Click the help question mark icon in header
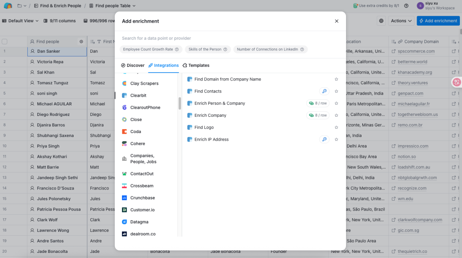The image size is (462, 258). [x=406, y=6]
